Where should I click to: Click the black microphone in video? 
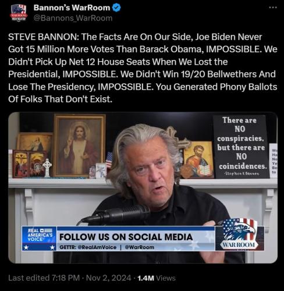coord(116,214)
